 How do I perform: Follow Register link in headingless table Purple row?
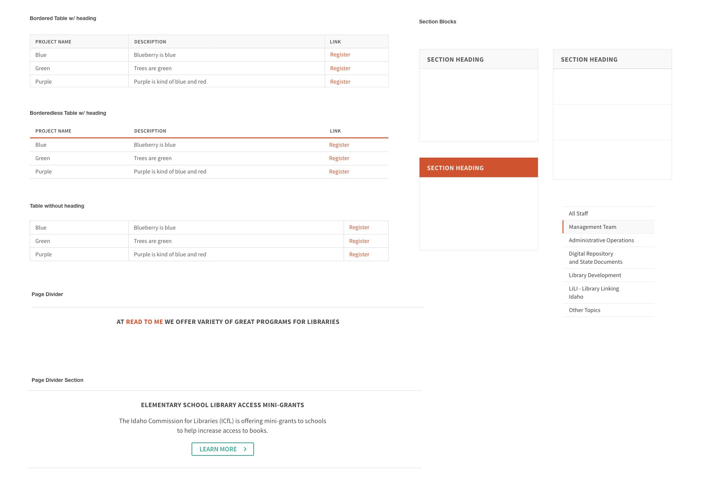(x=359, y=254)
